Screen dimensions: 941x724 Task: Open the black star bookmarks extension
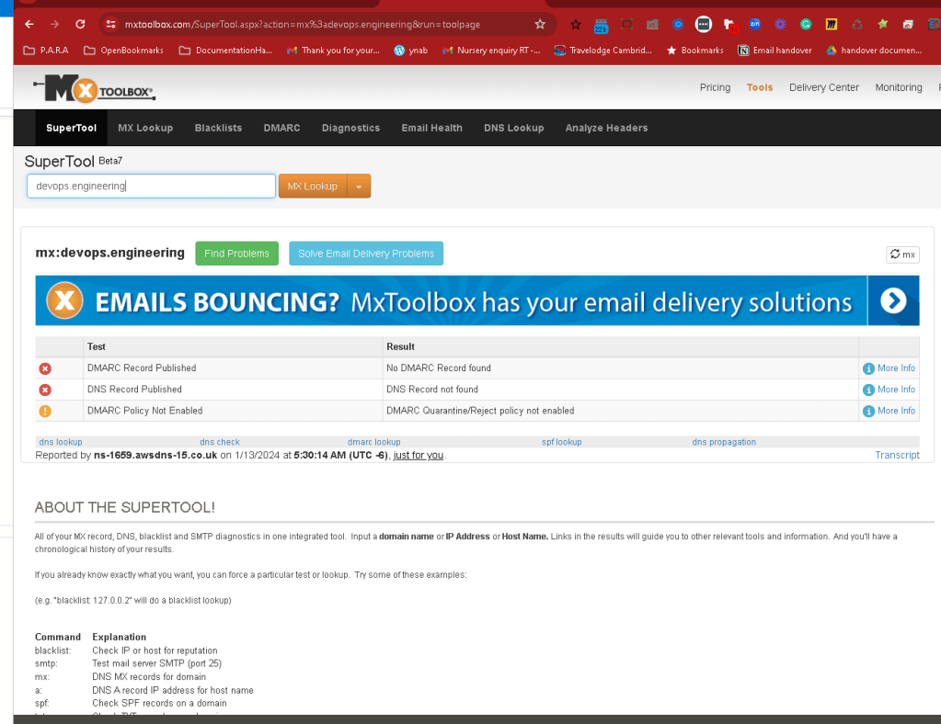click(x=576, y=25)
